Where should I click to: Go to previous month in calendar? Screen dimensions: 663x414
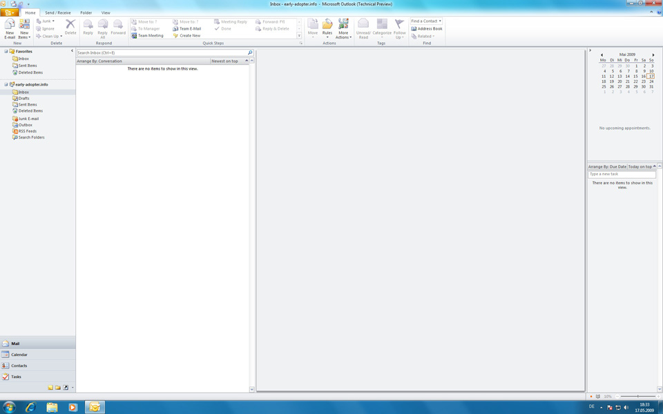pyautogui.click(x=602, y=55)
